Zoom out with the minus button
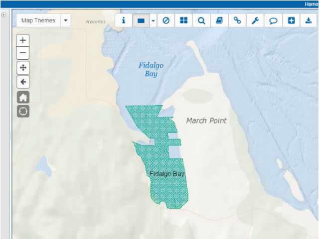Screen dimensions: 319x239 tap(23, 53)
